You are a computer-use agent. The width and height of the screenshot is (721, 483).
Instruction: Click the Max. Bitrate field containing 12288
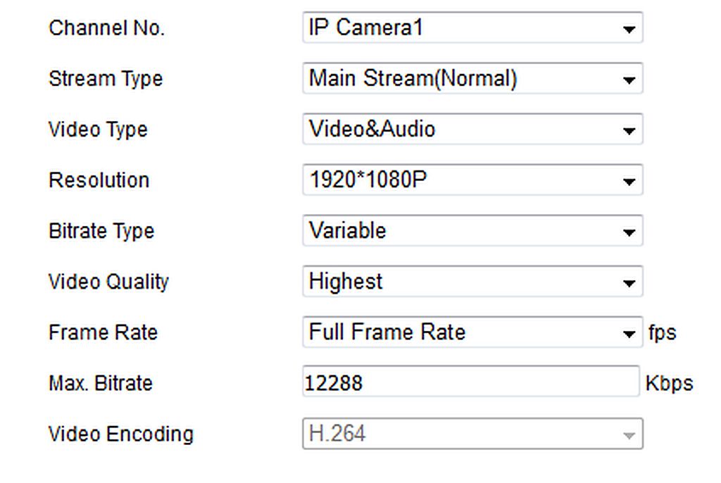471,382
